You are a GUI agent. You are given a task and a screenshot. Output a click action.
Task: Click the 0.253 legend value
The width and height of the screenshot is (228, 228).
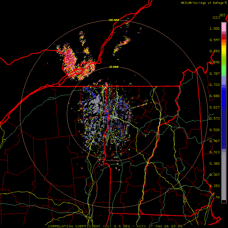point(215,186)
